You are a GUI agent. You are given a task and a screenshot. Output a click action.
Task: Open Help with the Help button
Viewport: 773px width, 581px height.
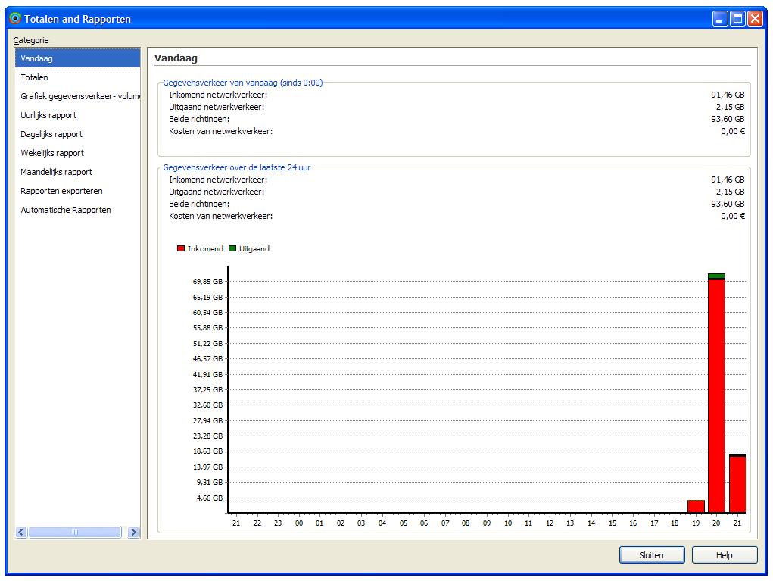[724, 555]
